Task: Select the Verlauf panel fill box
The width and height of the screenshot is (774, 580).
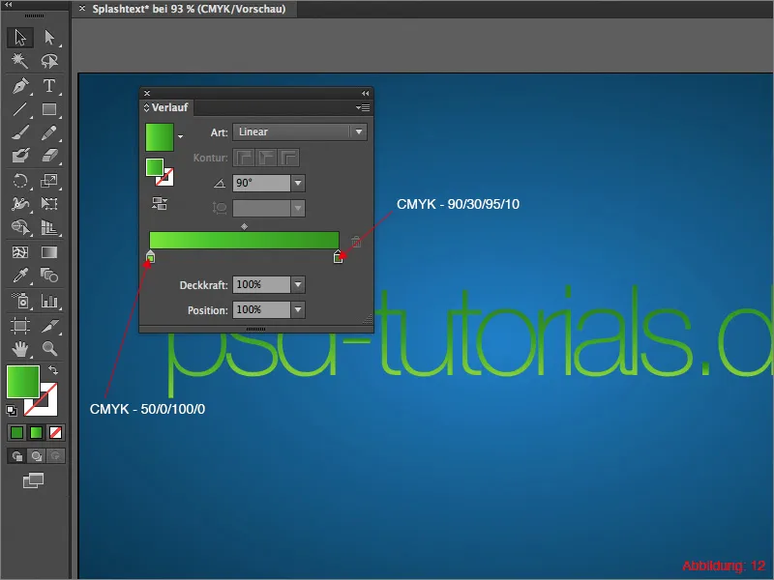Action: (155, 167)
